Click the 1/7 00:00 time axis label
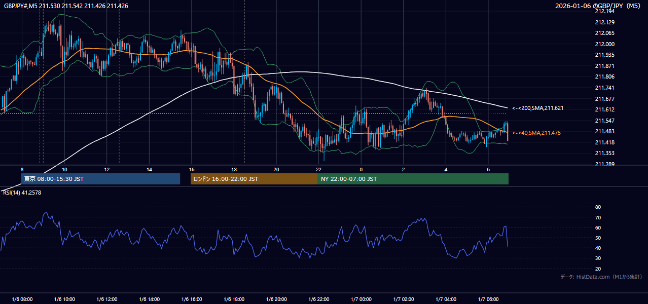This screenshot has width=648, height=304. 361,299
